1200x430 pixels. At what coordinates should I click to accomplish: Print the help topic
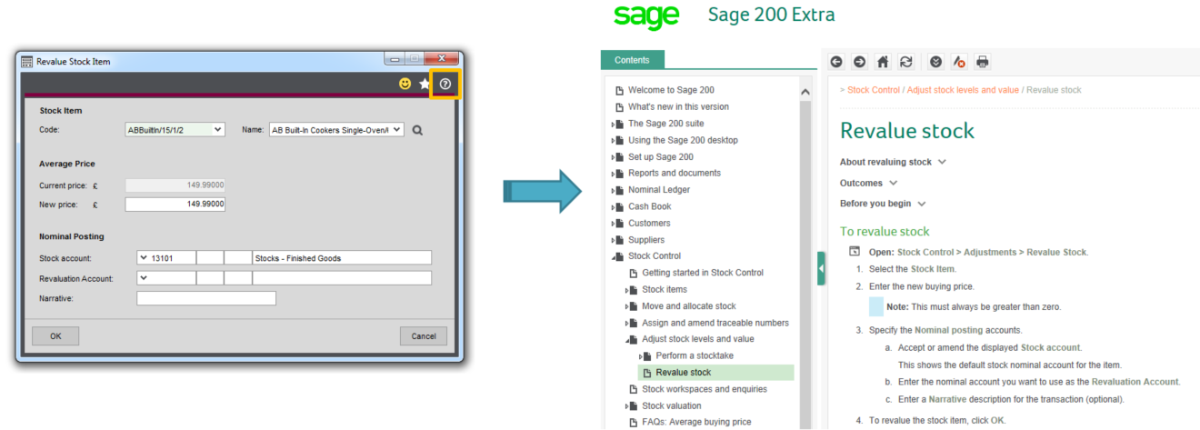(982, 62)
